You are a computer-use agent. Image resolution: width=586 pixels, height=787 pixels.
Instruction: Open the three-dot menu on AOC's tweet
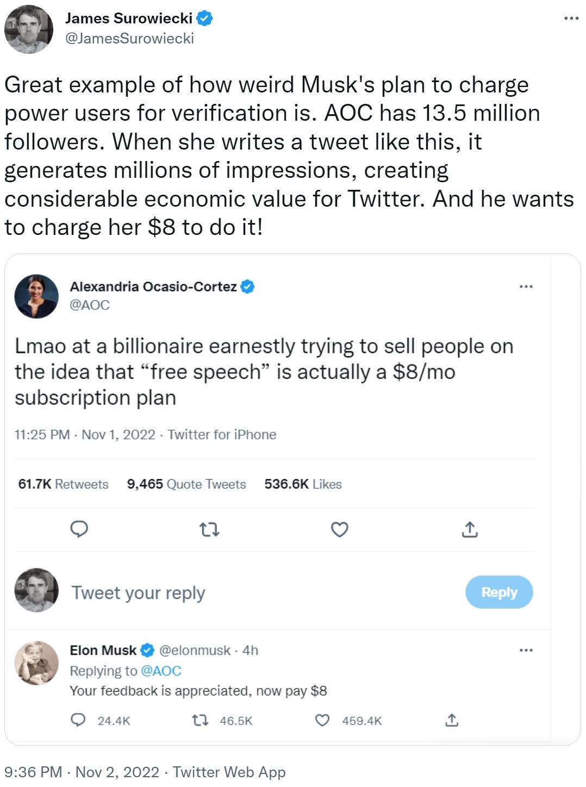(x=526, y=287)
